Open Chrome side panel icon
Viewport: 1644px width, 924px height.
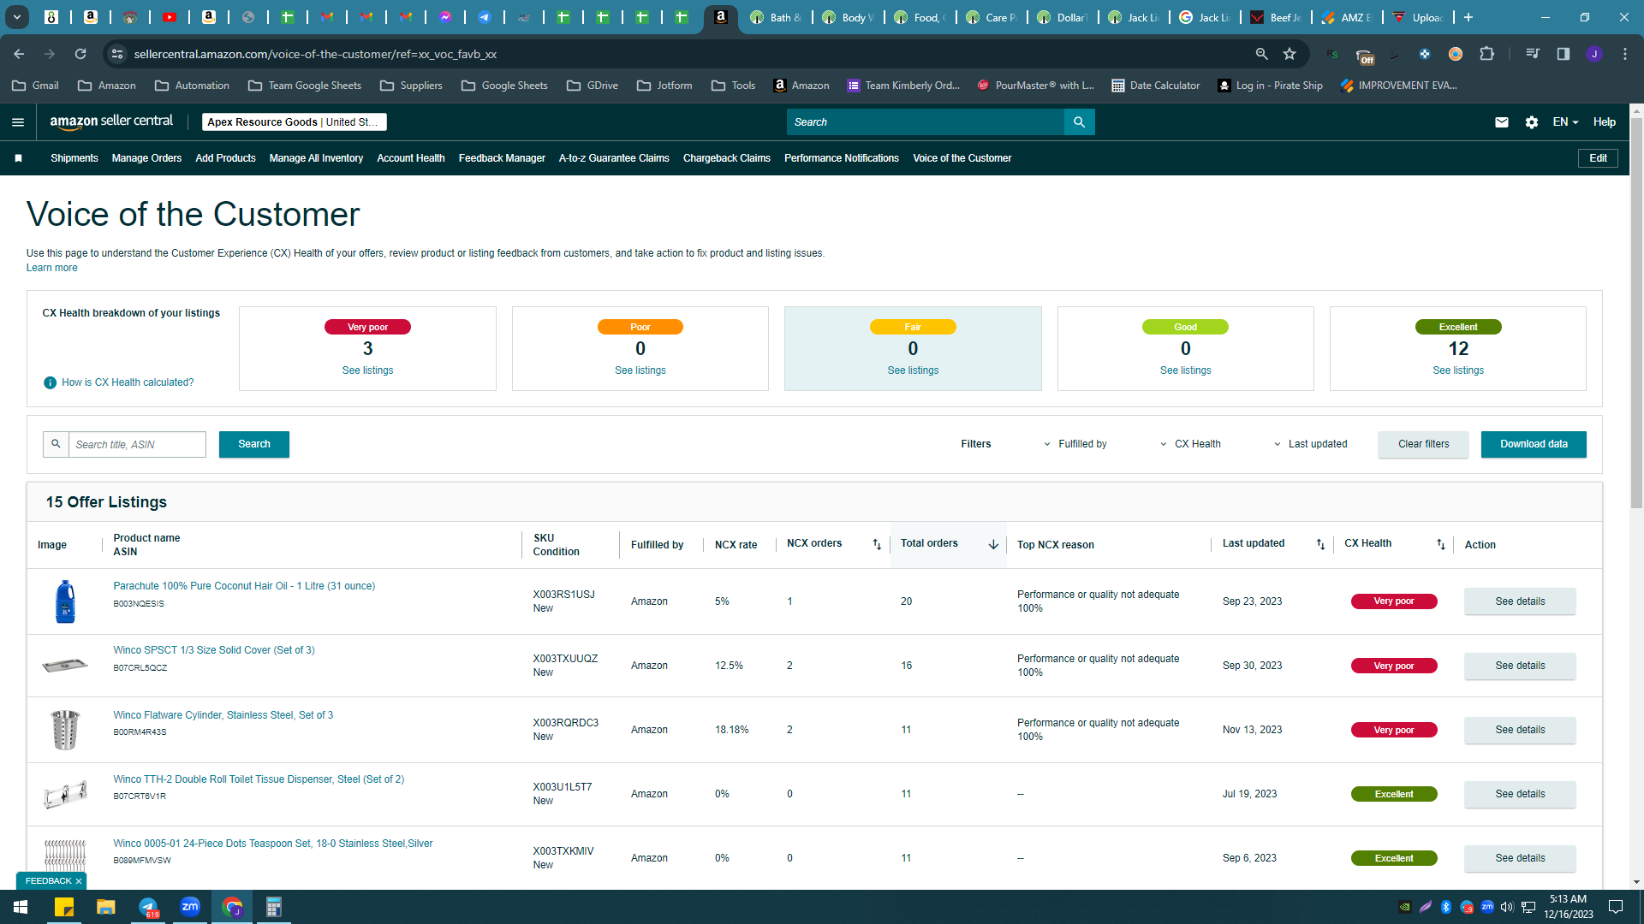(x=1564, y=54)
